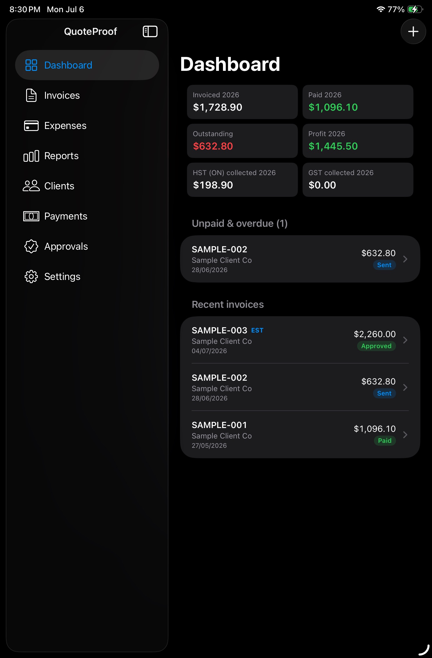Click the Invoices document icon

point(31,95)
